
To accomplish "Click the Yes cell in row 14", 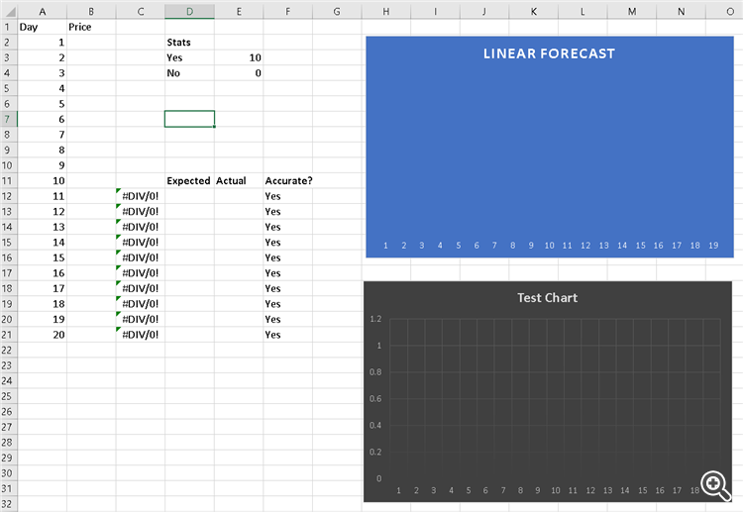I will click(288, 227).
